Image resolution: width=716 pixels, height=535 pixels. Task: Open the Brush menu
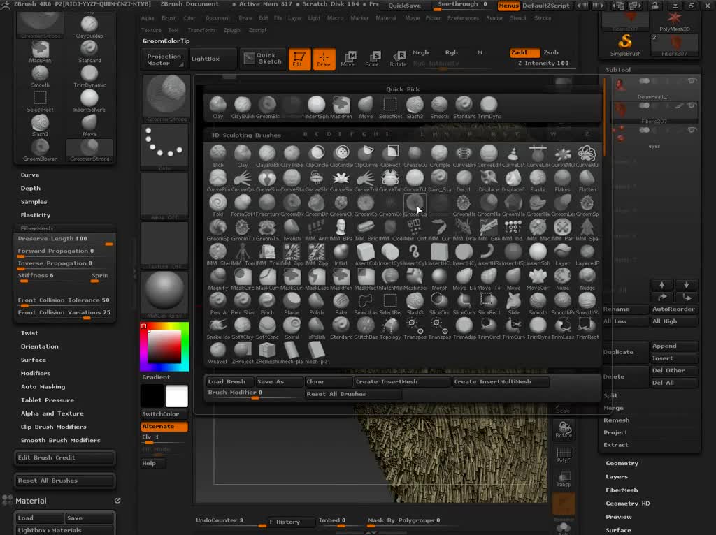[x=169, y=18]
